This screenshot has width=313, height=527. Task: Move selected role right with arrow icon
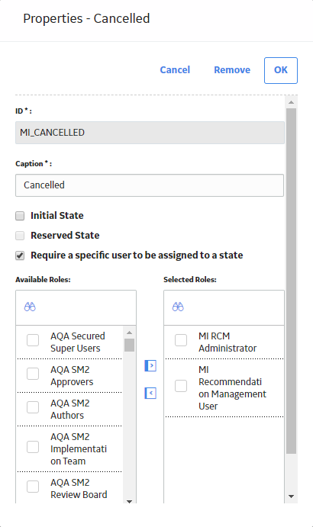click(x=150, y=365)
